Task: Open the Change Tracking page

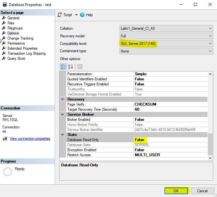Action: 20,38
